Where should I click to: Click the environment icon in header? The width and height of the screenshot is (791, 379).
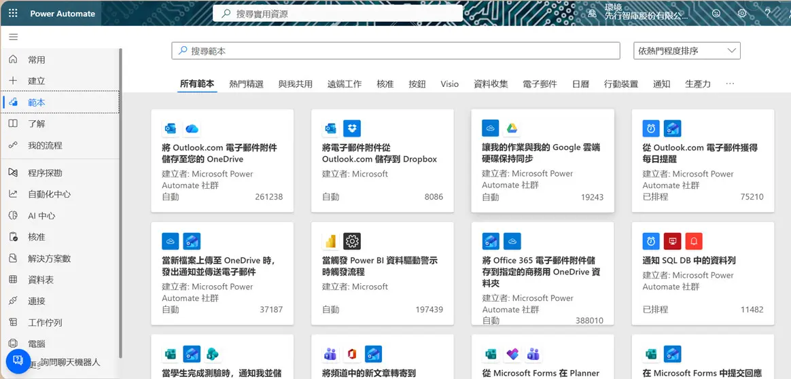[593, 13]
